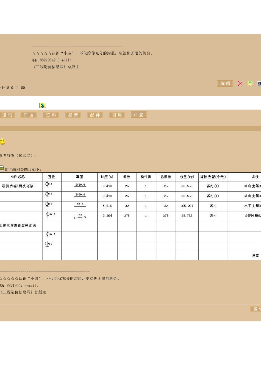Click the image attachment icon before 此主题相关图片如下
Image resolution: width=261 pixels, height=369 pixels.
[x=2, y=168]
